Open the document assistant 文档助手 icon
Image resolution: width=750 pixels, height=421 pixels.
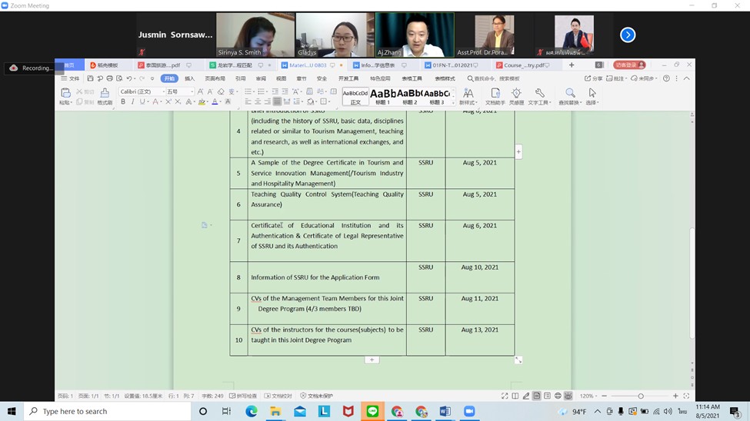pos(495,94)
